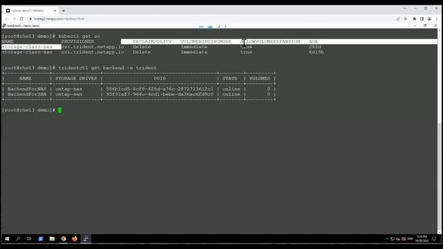Click the 'ALLOWVOLUMEEXPANSION' column header

coord(270,41)
